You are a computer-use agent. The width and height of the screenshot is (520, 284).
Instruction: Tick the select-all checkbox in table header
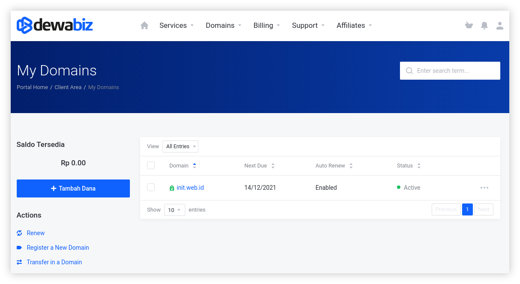[151, 165]
